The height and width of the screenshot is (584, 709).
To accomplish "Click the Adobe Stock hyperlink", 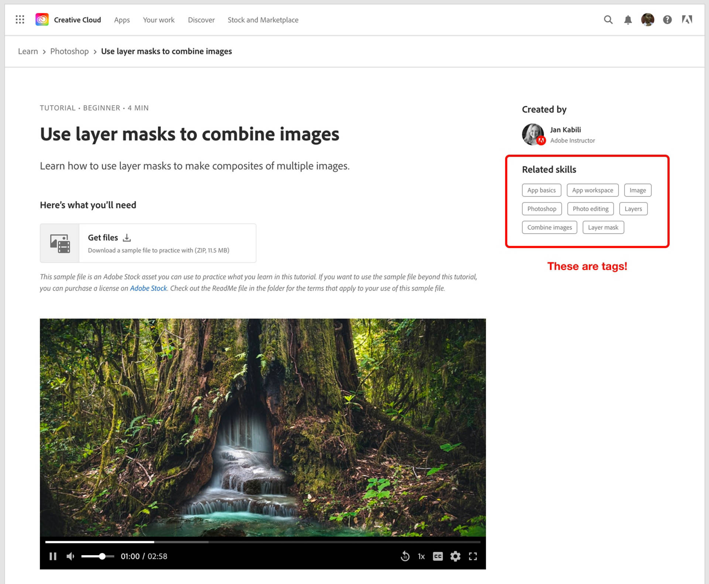I will pos(148,288).
